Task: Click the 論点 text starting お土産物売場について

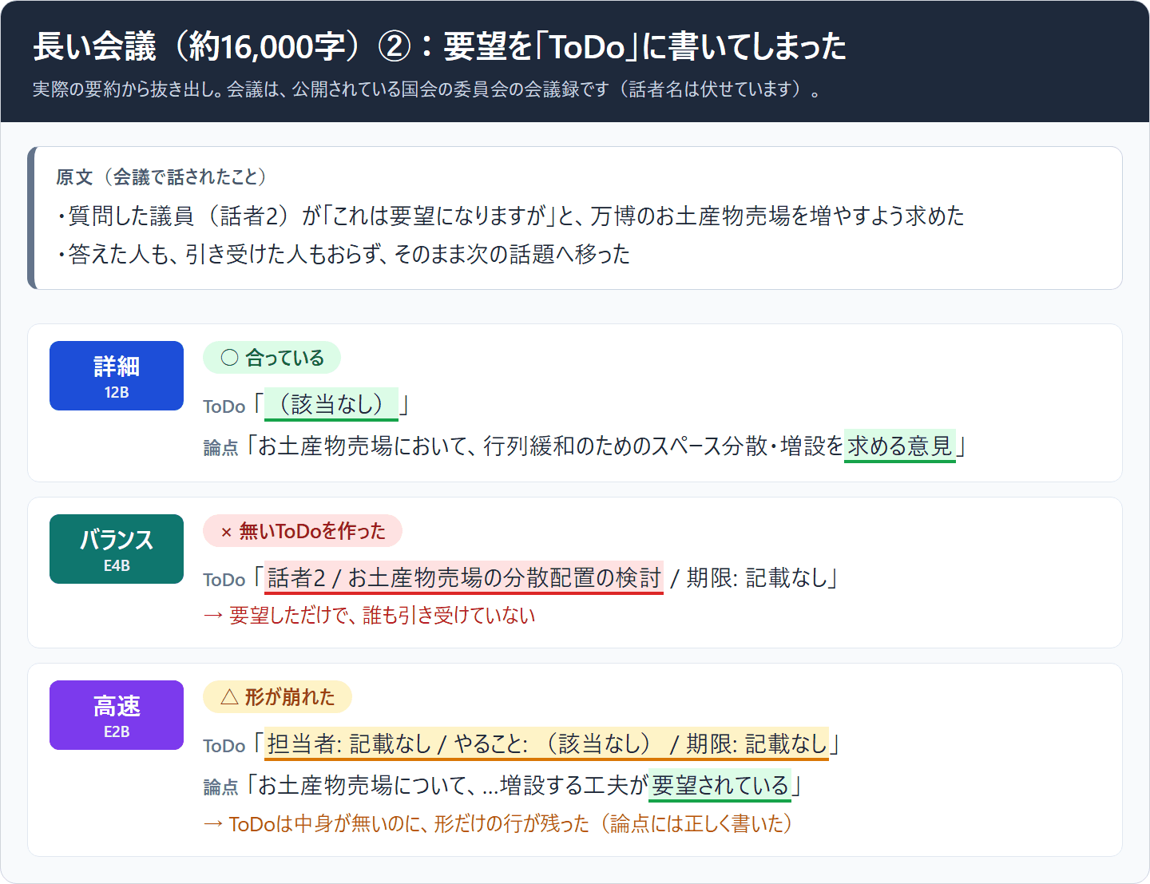Action: [524, 786]
